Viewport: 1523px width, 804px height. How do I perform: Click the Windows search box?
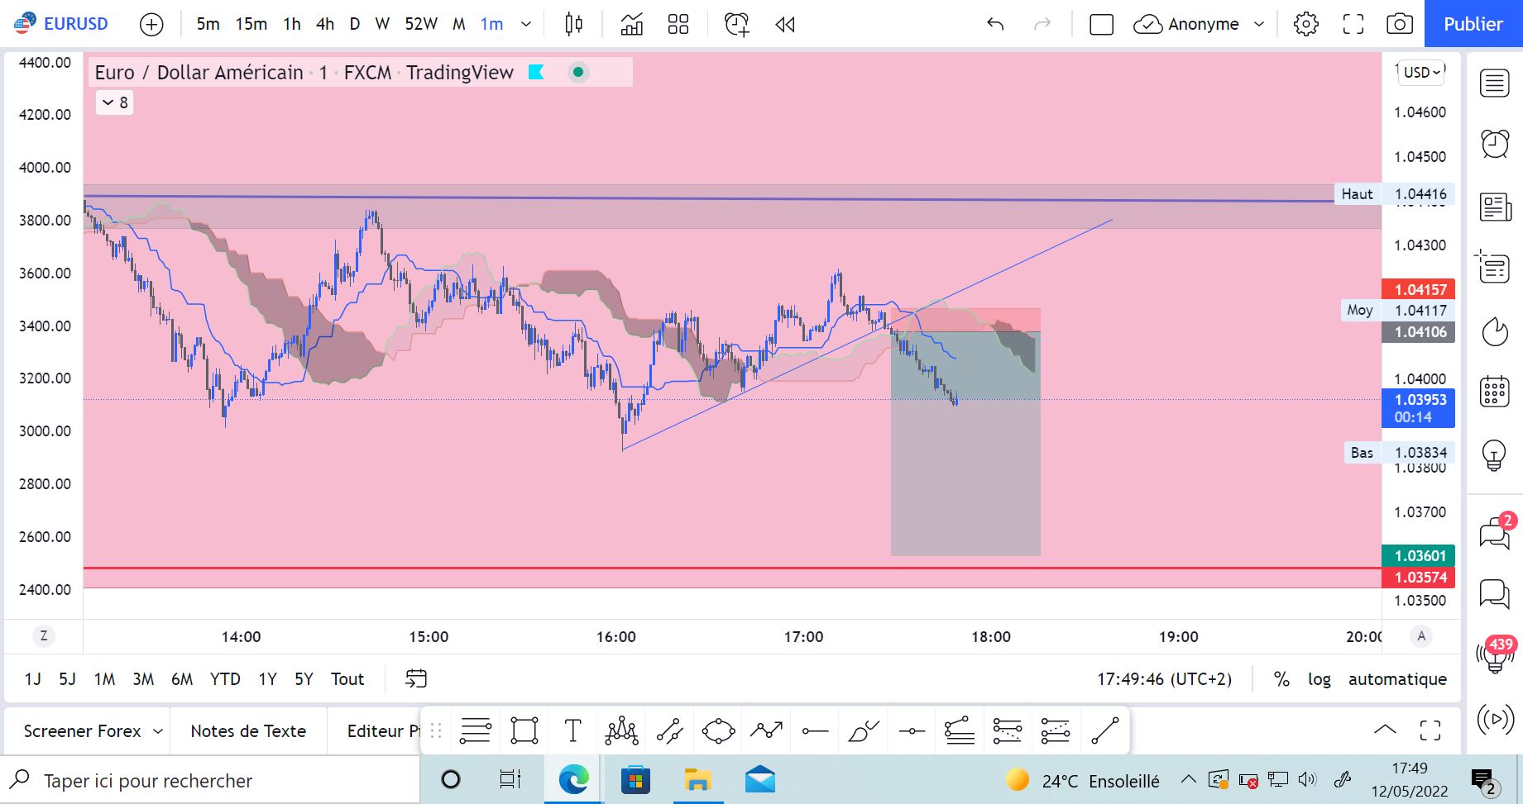pos(210,780)
